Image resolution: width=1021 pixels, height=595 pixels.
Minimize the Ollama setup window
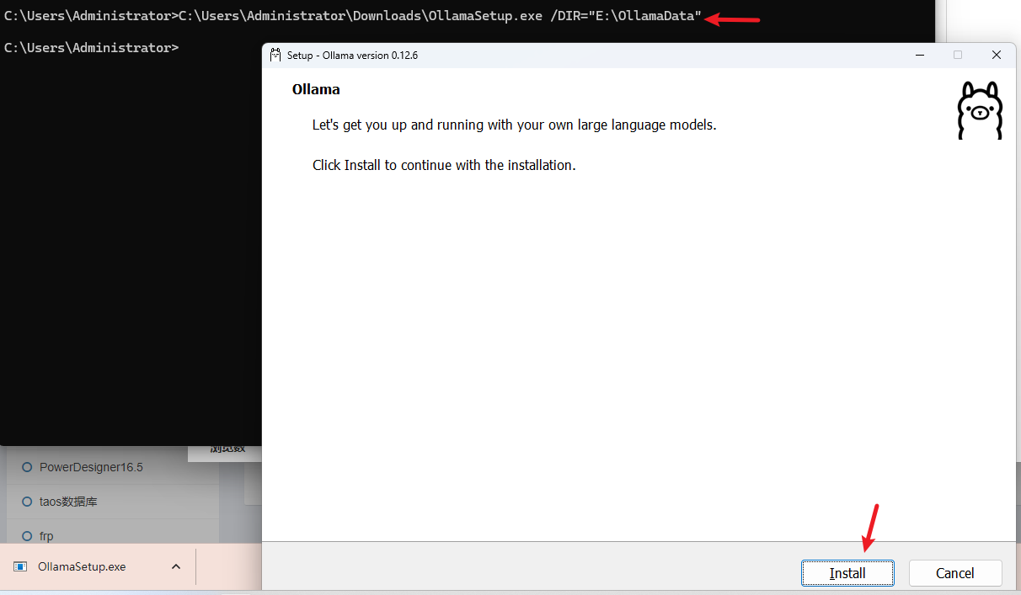[919, 56]
